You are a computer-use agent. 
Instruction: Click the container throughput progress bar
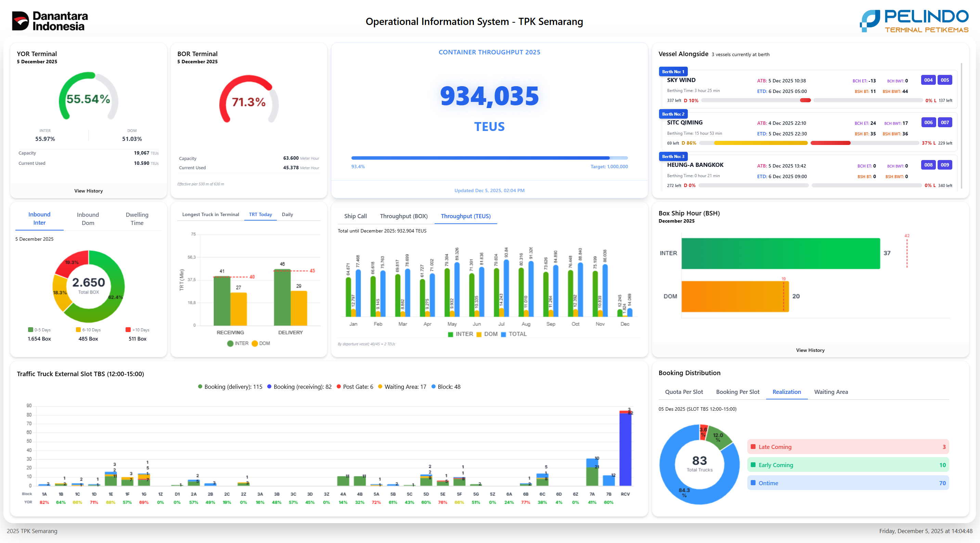(x=489, y=158)
